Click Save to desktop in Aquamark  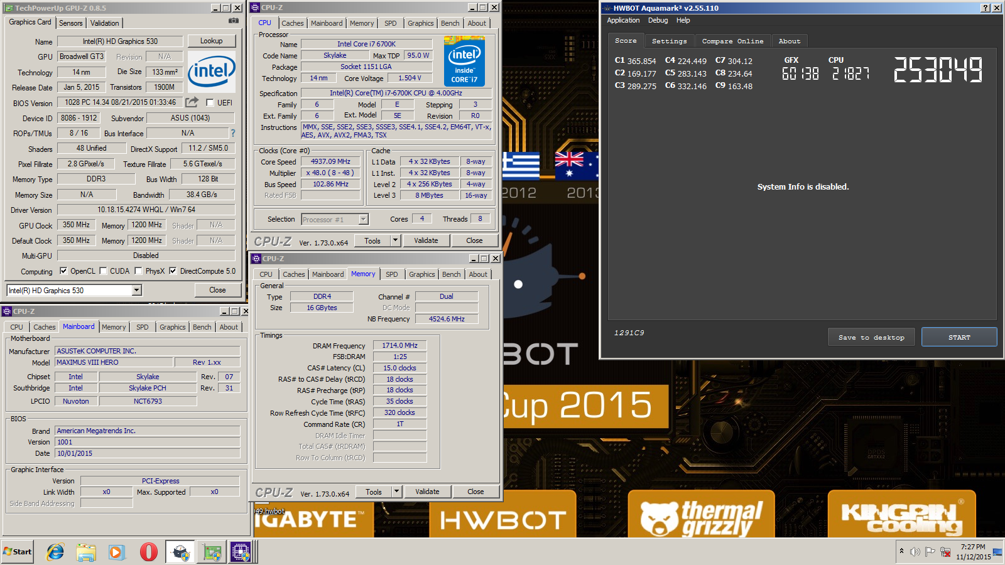point(871,337)
